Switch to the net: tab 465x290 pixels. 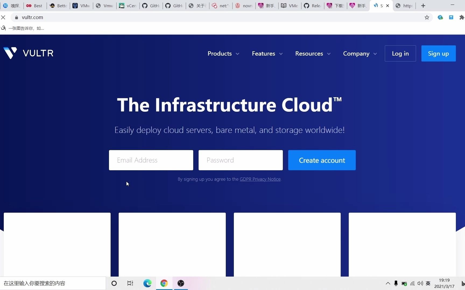click(220, 6)
